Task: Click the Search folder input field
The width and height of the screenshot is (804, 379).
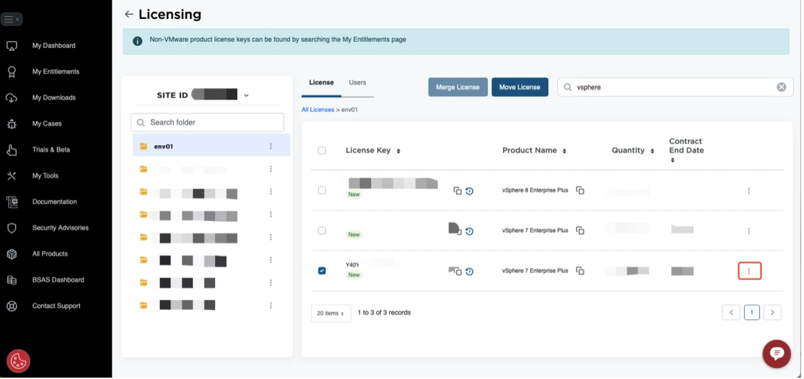Action: tap(208, 123)
